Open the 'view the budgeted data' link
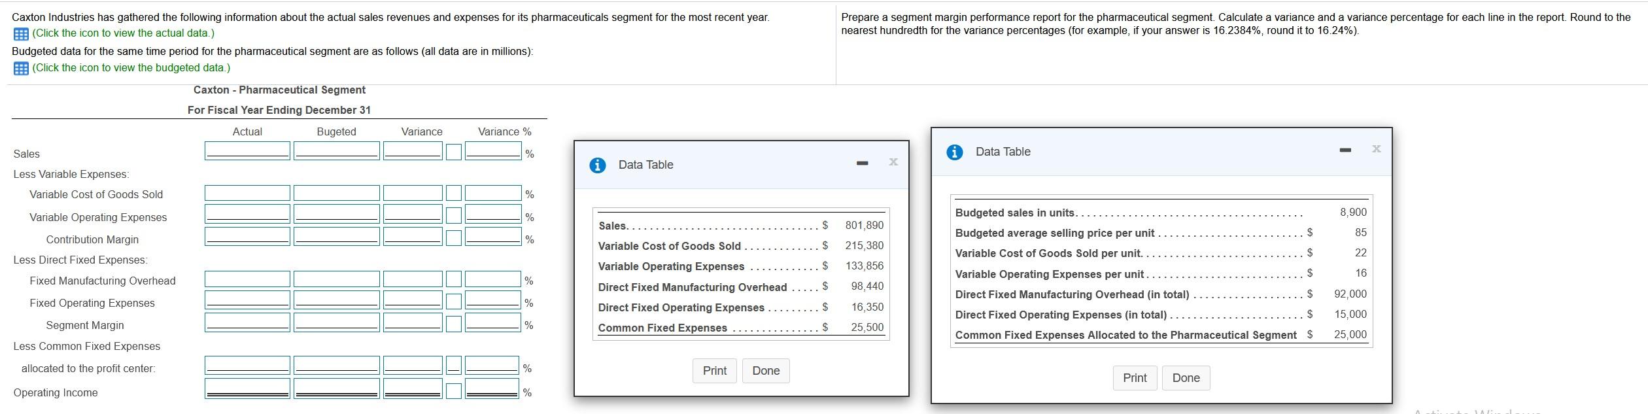This screenshot has height=414, width=1648. (131, 67)
